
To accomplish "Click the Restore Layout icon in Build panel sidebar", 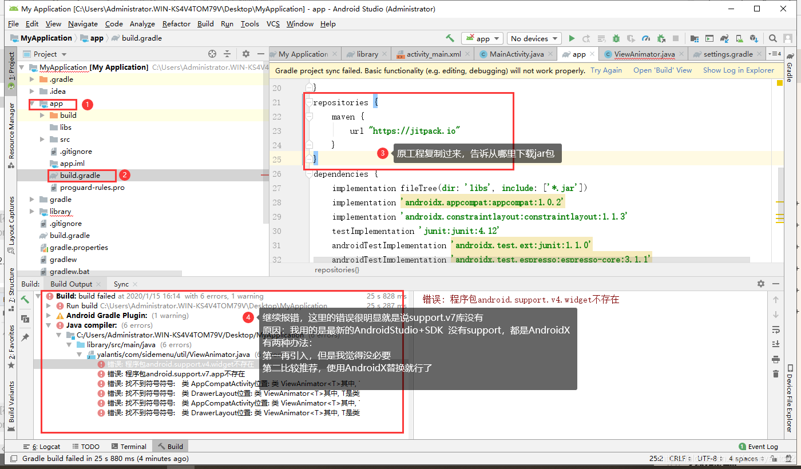I will coord(25,319).
